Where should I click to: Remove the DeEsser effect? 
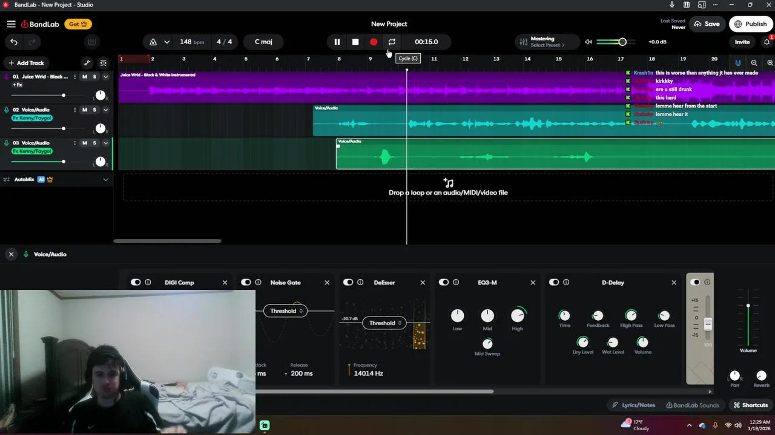tap(423, 282)
